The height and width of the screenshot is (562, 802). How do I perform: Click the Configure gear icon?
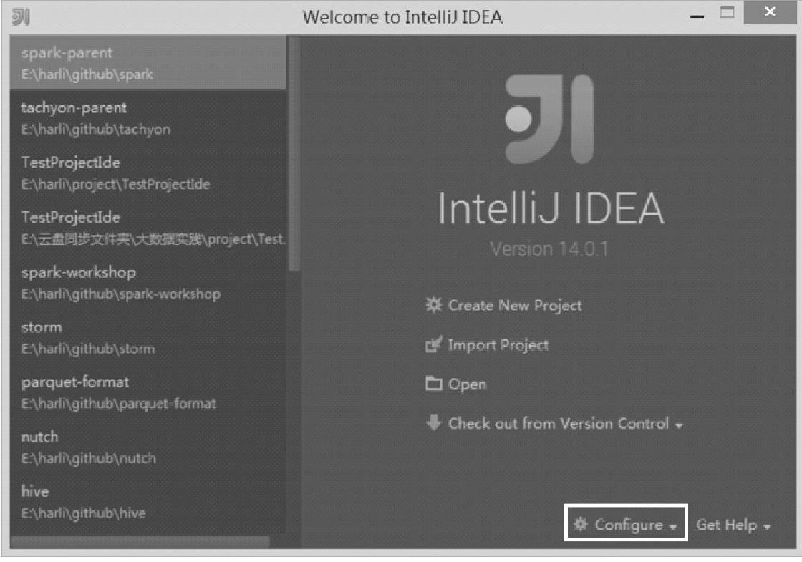(580, 523)
